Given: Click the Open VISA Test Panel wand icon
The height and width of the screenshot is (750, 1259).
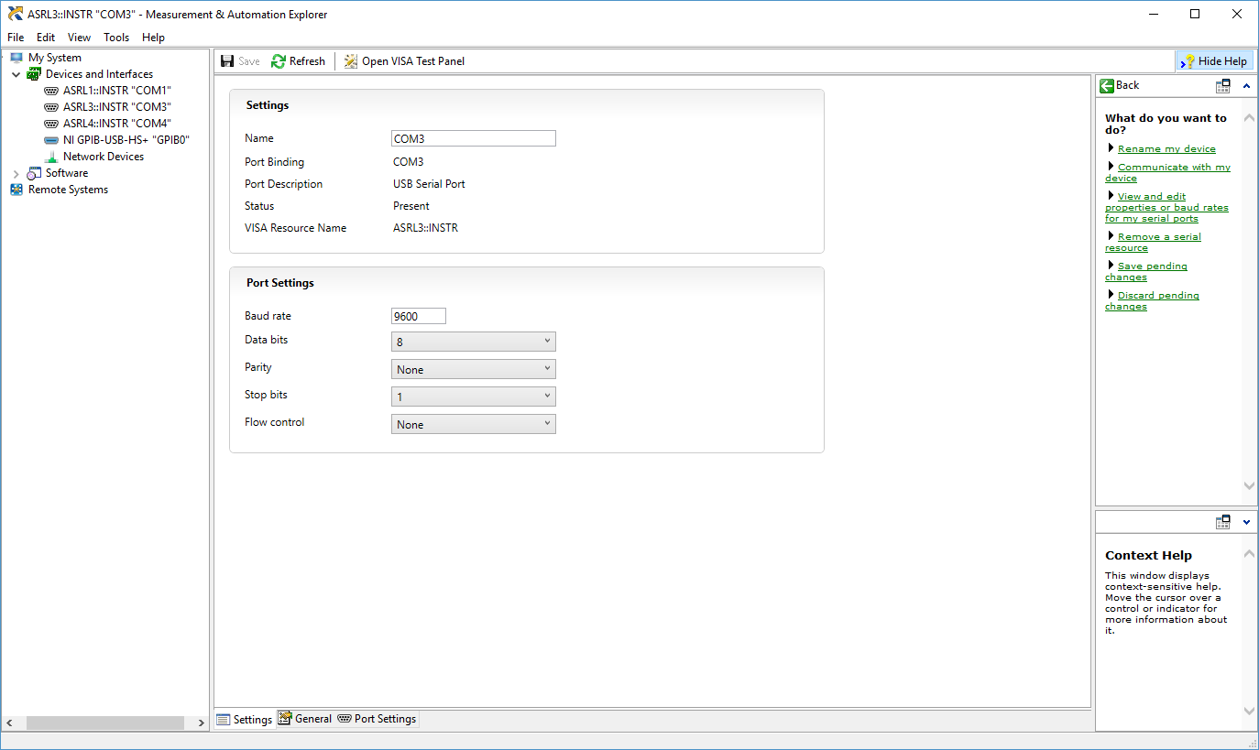Looking at the screenshot, I should tap(351, 61).
